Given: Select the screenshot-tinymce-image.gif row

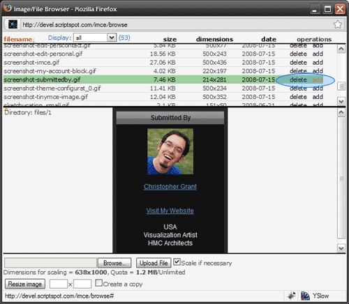Looking at the screenshot, I should [163, 97].
